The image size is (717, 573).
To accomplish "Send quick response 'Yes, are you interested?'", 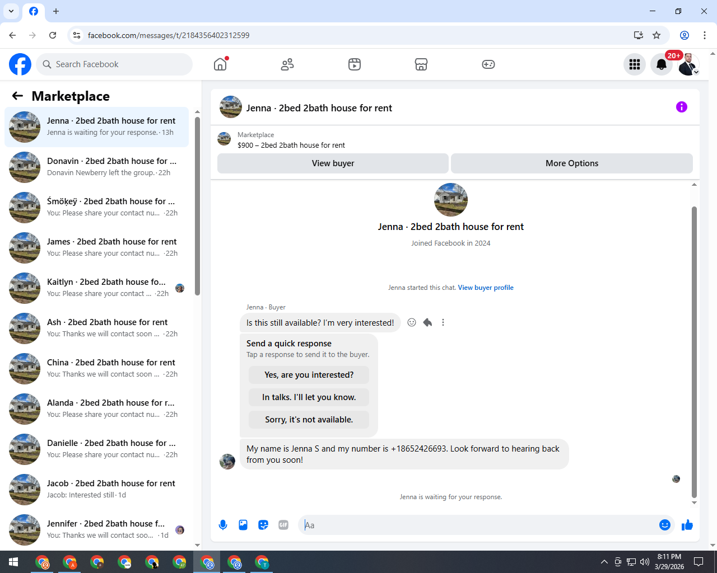I will point(309,375).
